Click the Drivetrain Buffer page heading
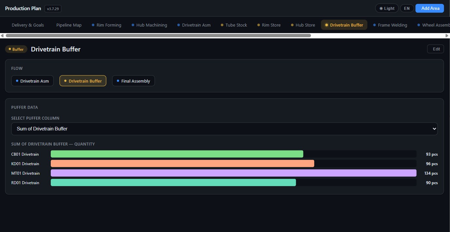Screen dimensions: 450x232 pos(56,49)
